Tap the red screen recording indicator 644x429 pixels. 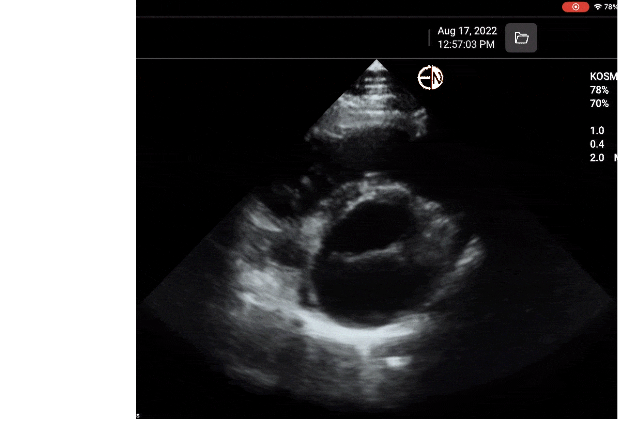coord(576,7)
